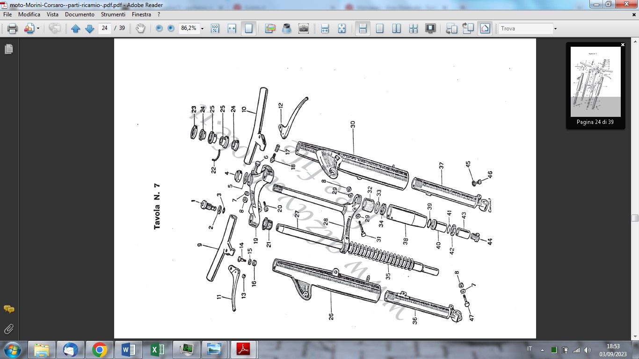639x359 pixels.
Task: Open the Attachments paperclip panel
Action: pos(8,329)
